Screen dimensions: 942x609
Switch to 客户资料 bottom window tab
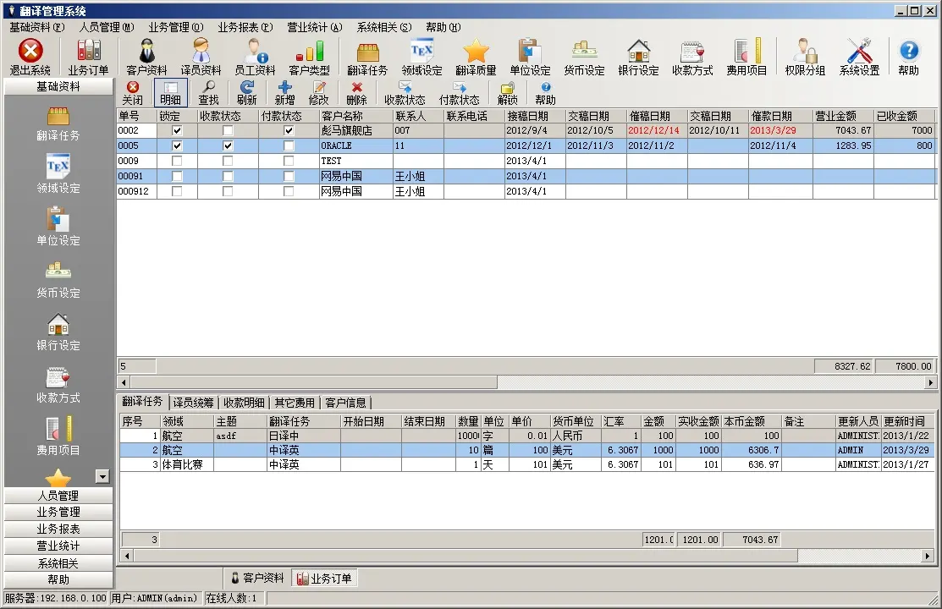(x=257, y=578)
